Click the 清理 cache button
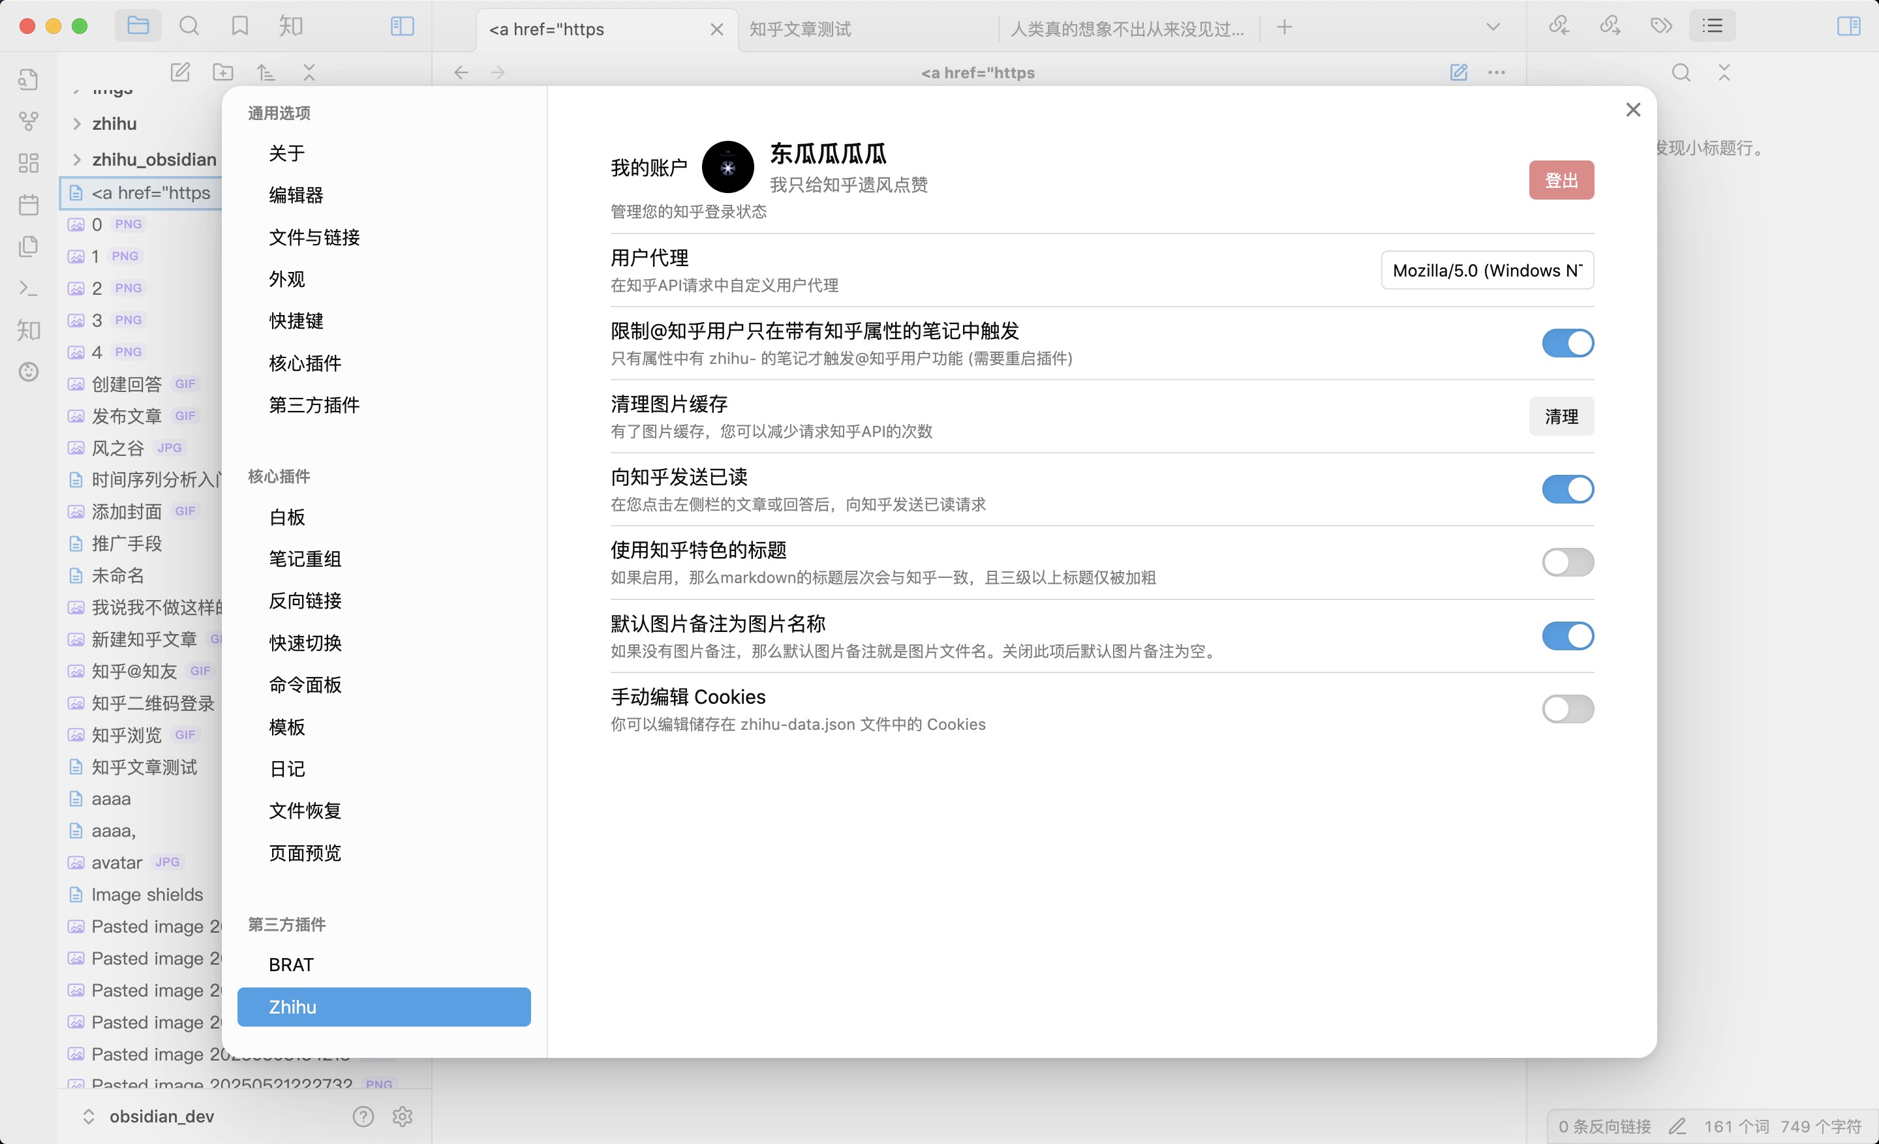This screenshot has width=1879, height=1144. point(1560,416)
